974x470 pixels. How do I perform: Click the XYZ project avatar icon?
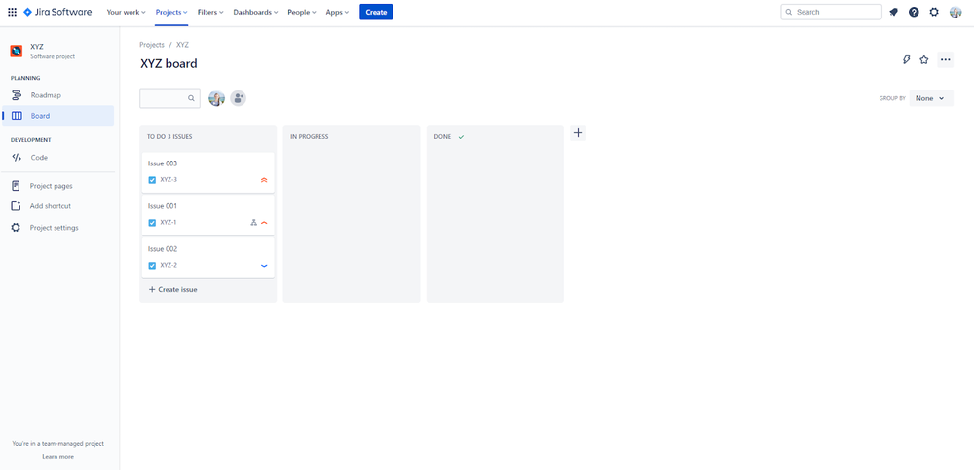tap(17, 51)
